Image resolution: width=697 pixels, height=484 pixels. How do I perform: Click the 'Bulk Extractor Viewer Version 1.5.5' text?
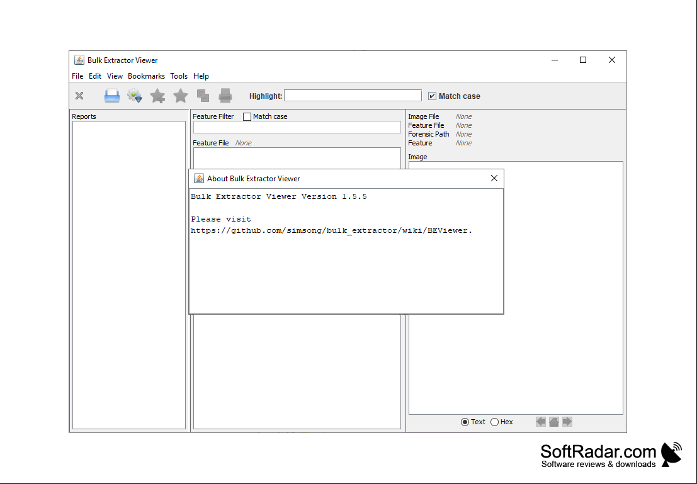279,196
